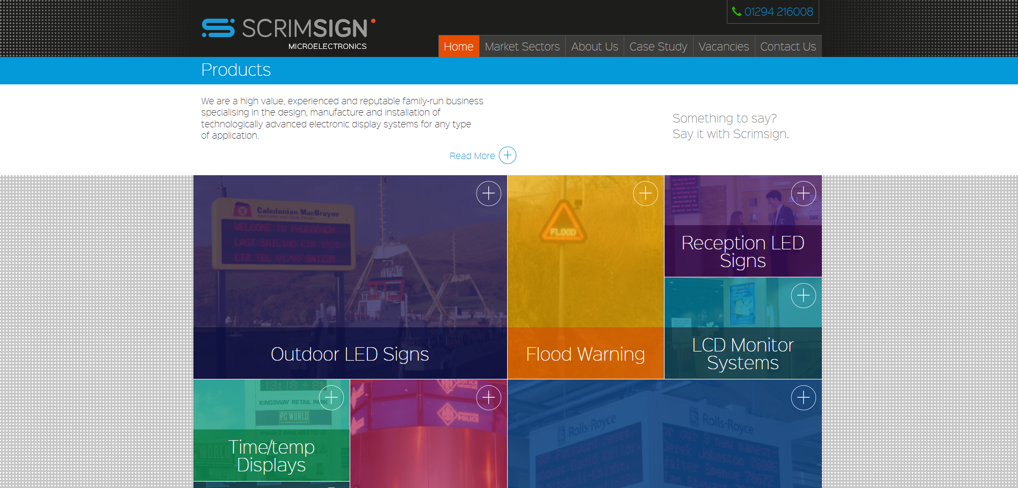This screenshot has width=1018, height=488.
Task: Expand the Outdoor LED Signs plus icon
Action: (488, 193)
